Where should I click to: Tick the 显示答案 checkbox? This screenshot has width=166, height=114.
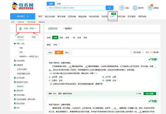pos(132,52)
